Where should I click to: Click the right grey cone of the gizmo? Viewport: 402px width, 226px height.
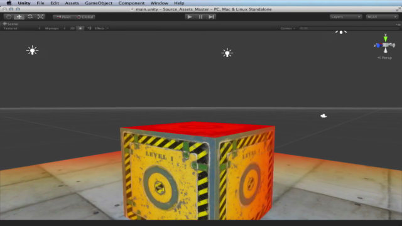[392, 45]
